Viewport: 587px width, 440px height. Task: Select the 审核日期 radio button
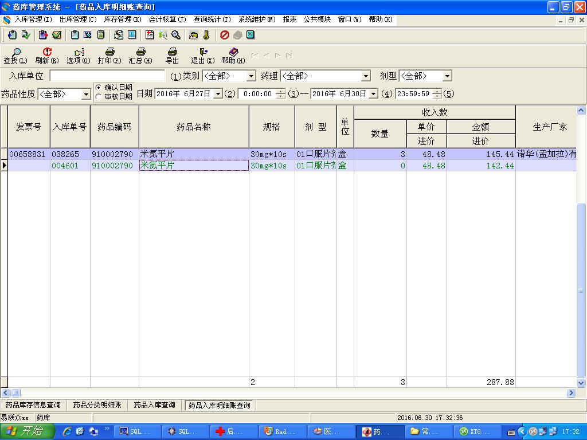pos(99,96)
